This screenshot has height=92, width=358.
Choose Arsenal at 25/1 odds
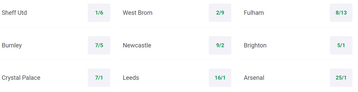point(341,78)
